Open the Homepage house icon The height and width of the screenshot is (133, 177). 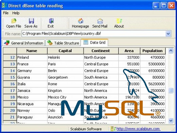click(81, 21)
